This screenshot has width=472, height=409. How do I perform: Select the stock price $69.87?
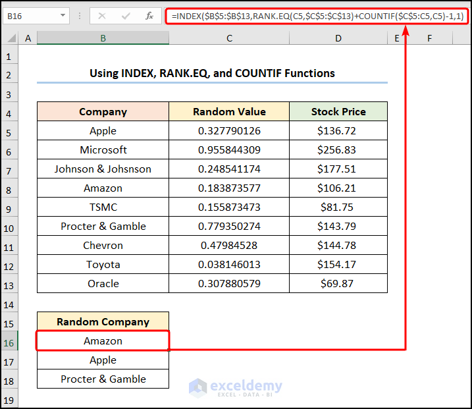[x=338, y=283]
